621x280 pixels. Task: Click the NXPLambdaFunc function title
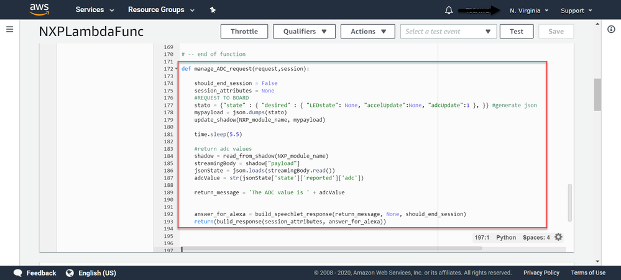(x=91, y=32)
